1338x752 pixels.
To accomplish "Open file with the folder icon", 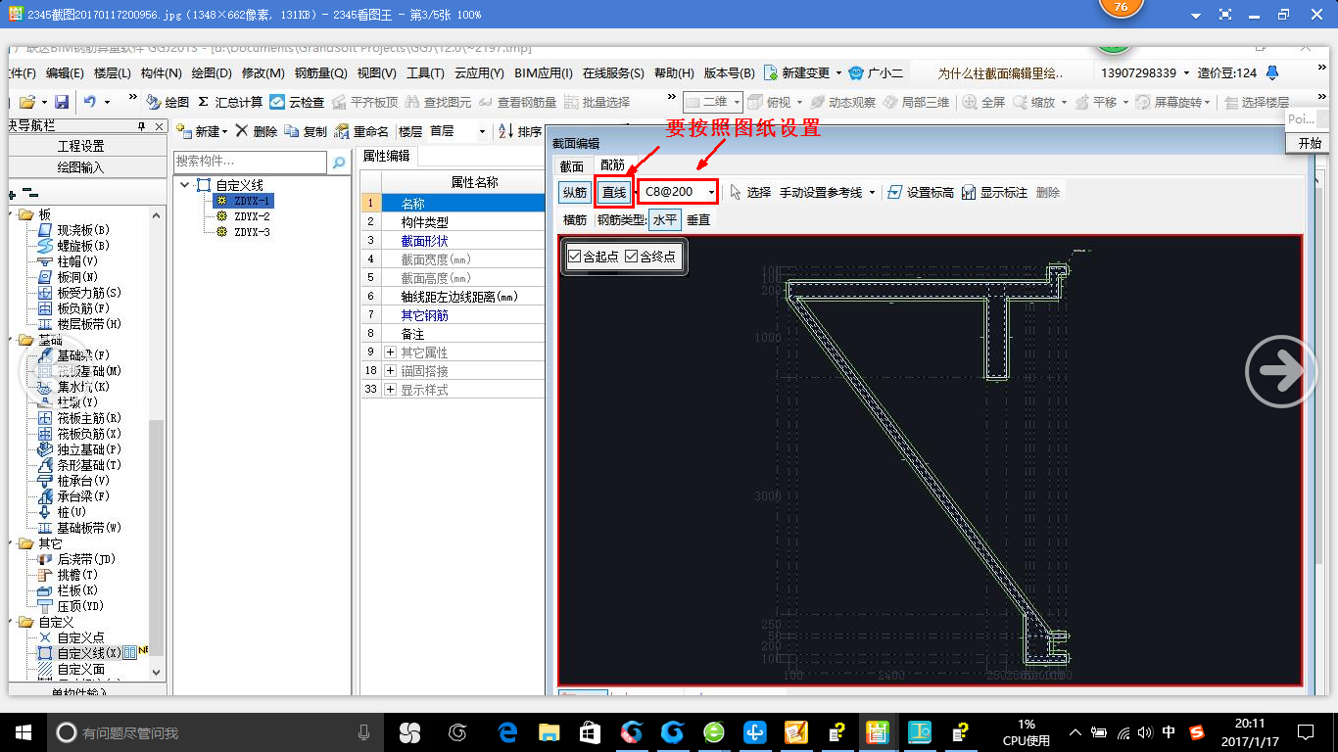I will pyautogui.click(x=27, y=102).
